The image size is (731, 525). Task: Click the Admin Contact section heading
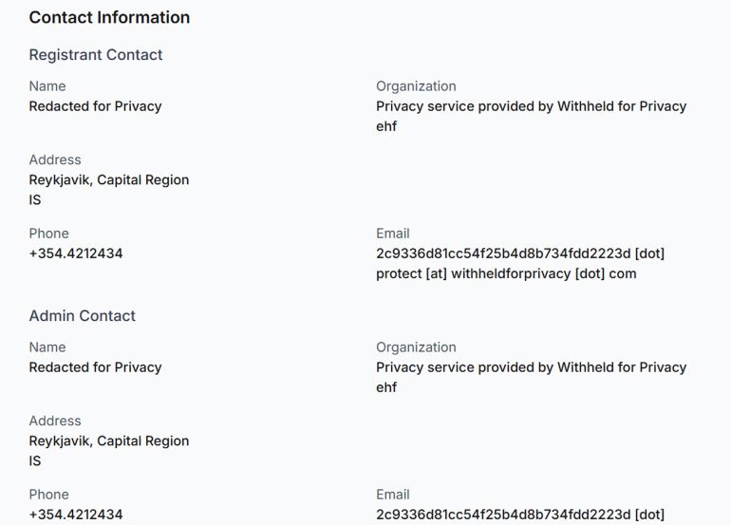83,316
